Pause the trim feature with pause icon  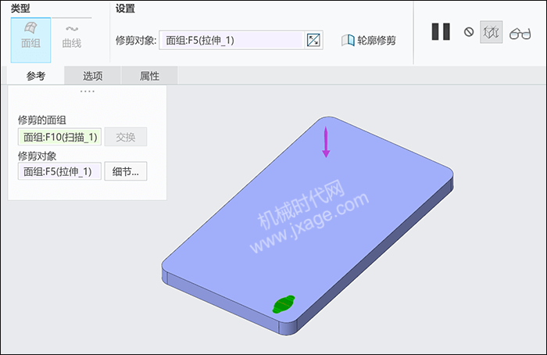click(441, 32)
